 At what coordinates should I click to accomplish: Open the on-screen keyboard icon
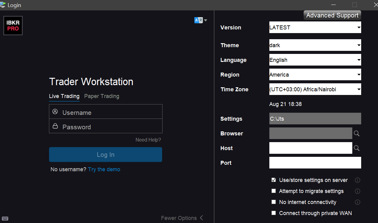(x=5, y=219)
